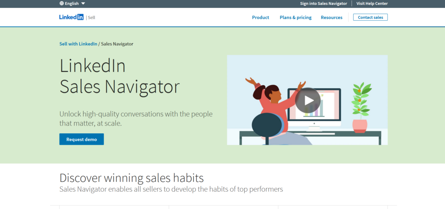Open Plans & pricing menu
Image resolution: width=445 pixels, height=209 pixels.
[x=296, y=17]
